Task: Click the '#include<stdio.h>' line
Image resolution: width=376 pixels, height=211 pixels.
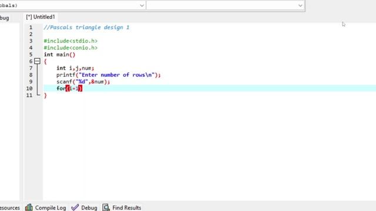Action: tap(70, 41)
